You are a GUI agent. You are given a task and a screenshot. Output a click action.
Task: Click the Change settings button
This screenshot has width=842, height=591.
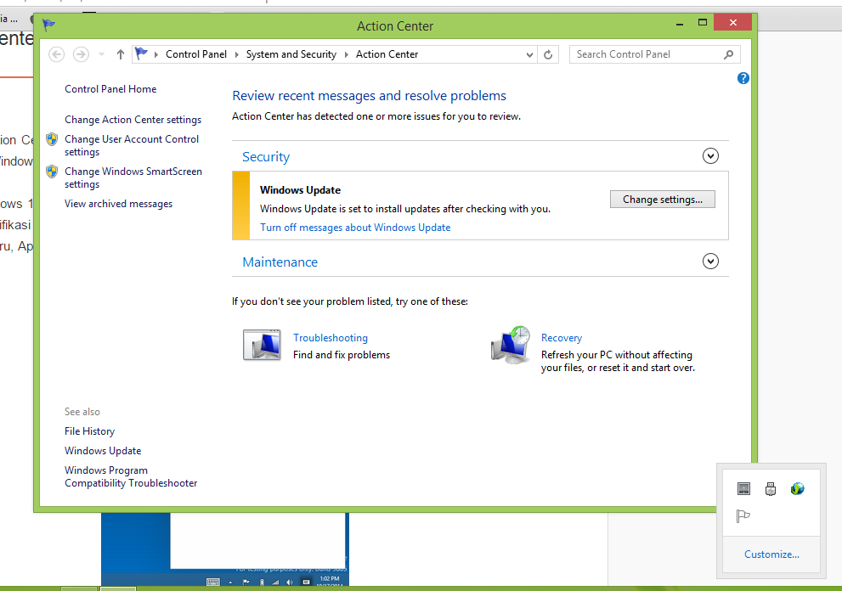coord(662,199)
